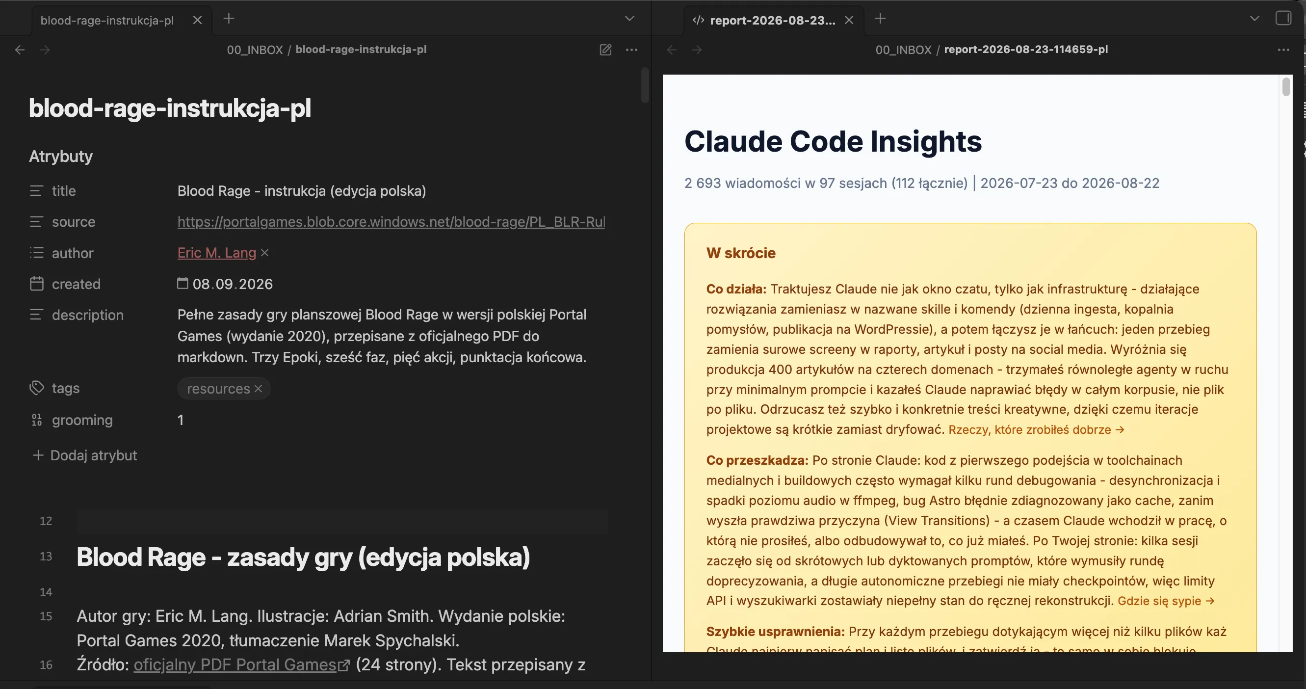Go back in the right pane history
Viewport: 1306px width, 689px height.
(672, 50)
